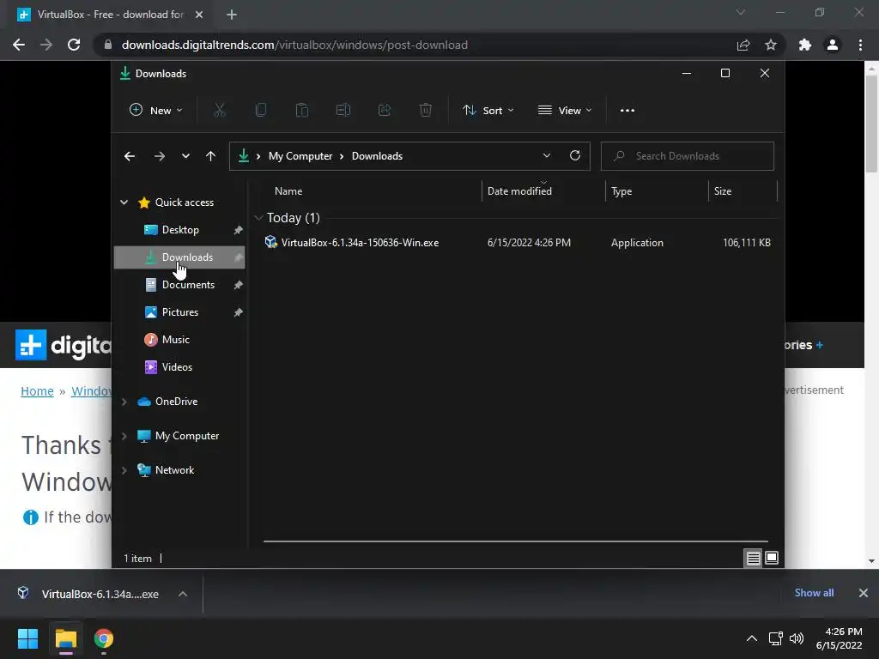The width and height of the screenshot is (879, 659).
Task: Click Chrome icon in the taskbar
Action: pyautogui.click(x=104, y=638)
